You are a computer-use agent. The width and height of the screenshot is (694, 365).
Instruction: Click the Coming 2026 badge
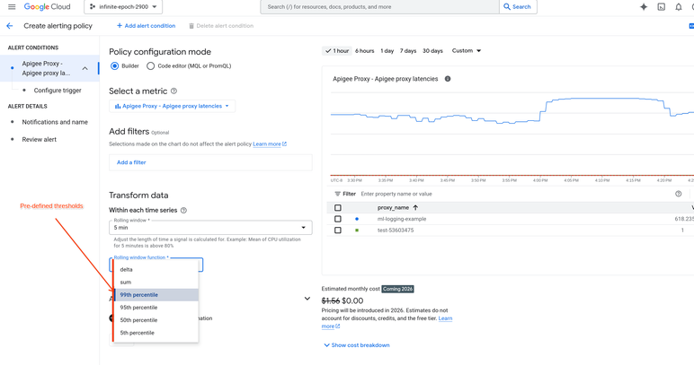(x=398, y=289)
